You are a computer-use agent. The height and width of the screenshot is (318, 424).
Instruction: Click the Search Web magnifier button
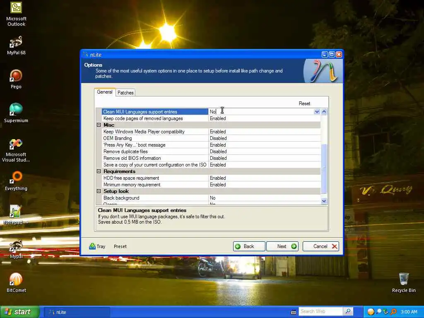tap(348, 311)
